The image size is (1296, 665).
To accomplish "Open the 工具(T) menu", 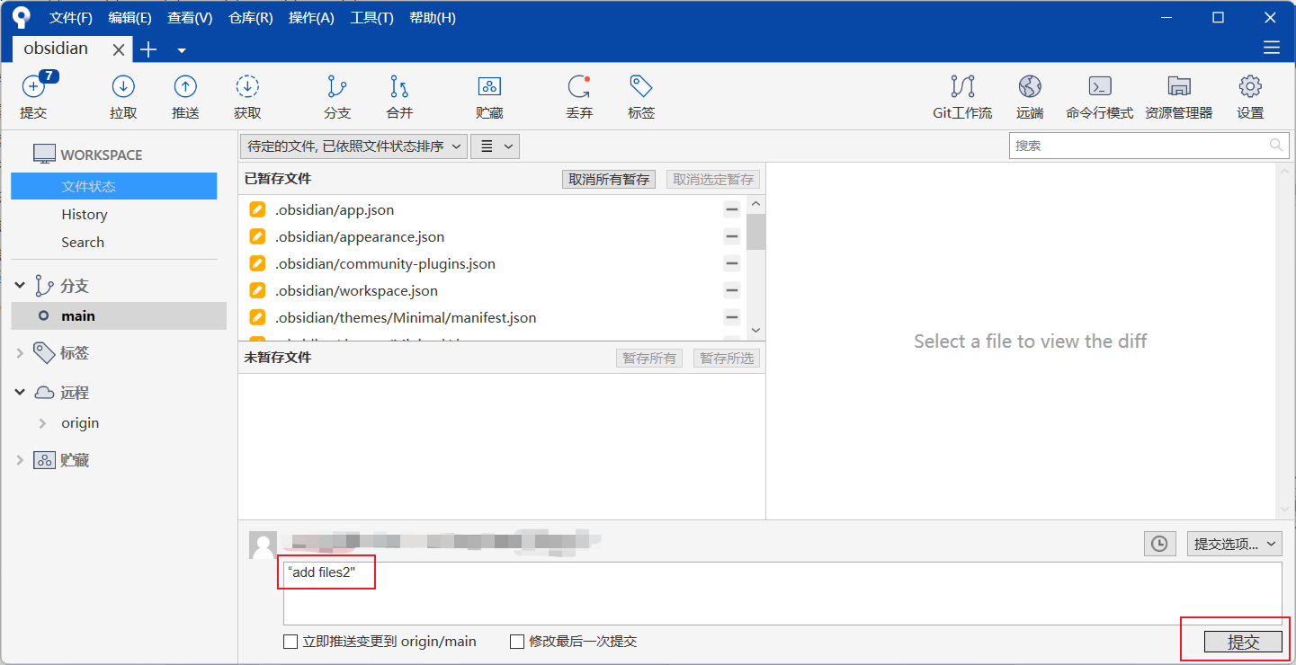I will click(371, 18).
